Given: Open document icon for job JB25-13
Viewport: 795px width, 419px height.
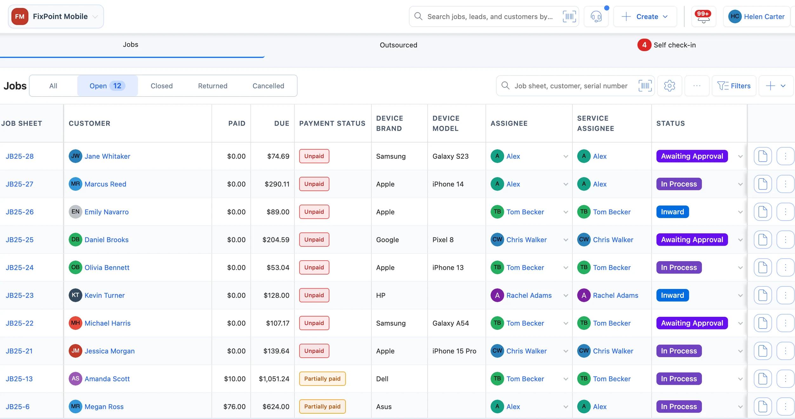Looking at the screenshot, I should pyautogui.click(x=763, y=379).
